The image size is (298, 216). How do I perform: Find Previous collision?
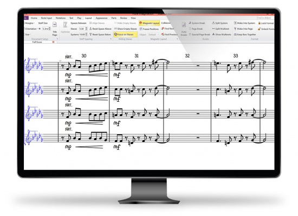click(x=170, y=35)
